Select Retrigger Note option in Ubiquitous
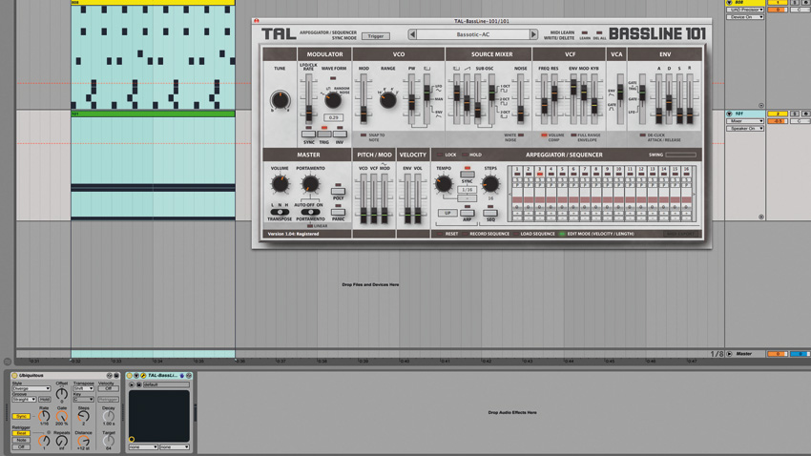Image resolution: width=811 pixels, height=456 pixels. coord(21,440)
